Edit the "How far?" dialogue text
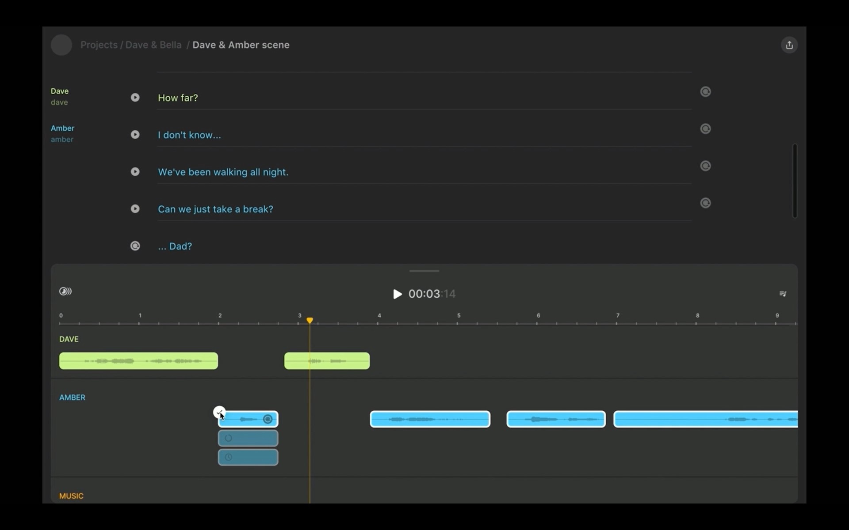The image size is (849, 530). [178, 98]
